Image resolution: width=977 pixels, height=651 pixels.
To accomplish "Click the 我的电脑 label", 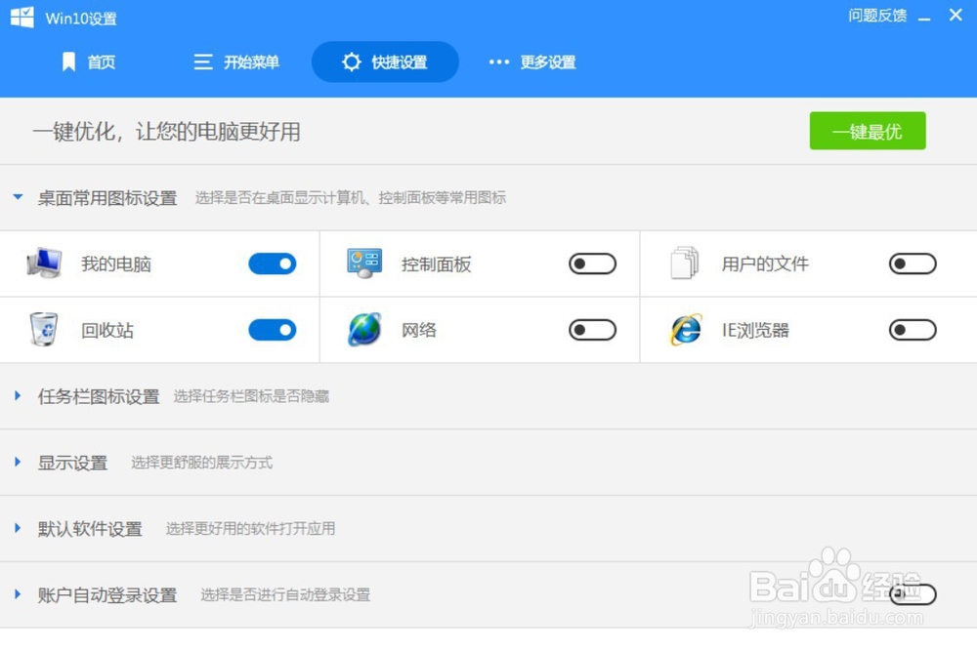I will pyautogui.click(x=116, y=264).
